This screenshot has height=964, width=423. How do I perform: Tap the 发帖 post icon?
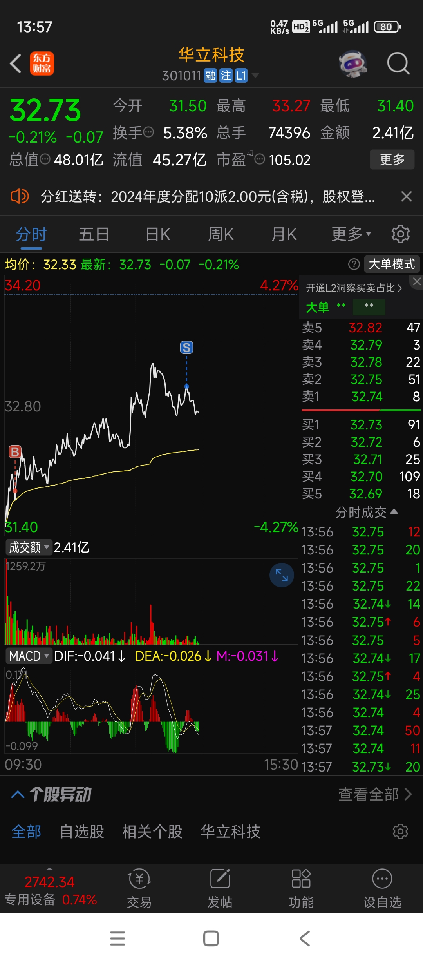click(220, 889)
